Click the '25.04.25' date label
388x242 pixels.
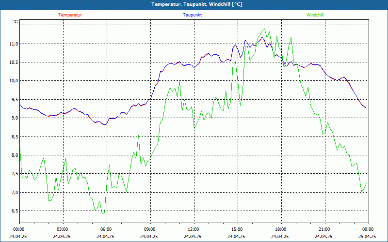(367, 236)
